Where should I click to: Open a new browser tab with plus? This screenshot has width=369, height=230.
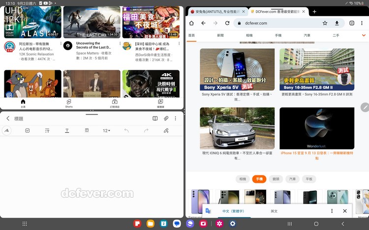(x=315, y=11)
